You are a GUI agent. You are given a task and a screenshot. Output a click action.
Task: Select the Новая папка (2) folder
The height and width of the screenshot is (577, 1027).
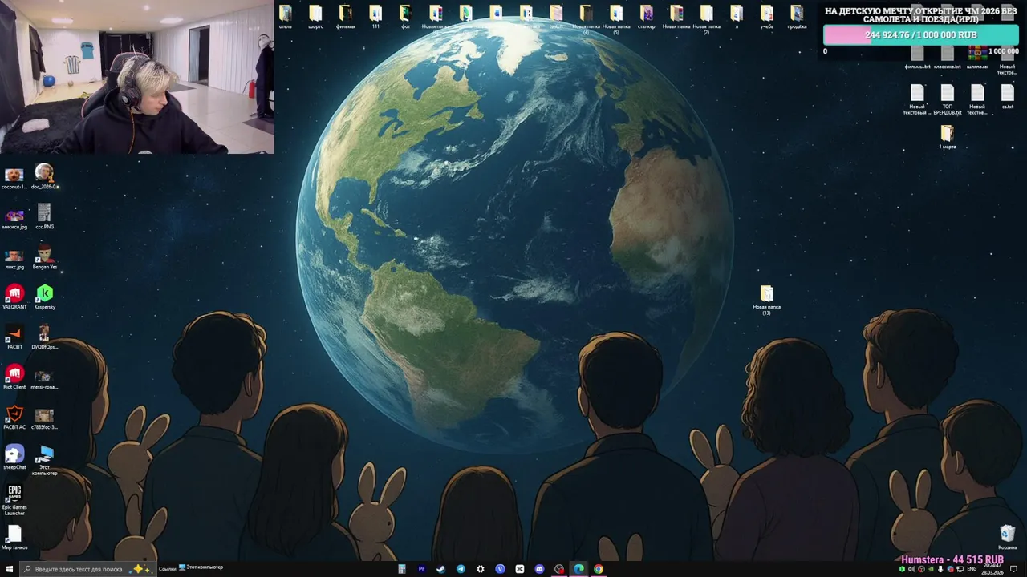707,20
